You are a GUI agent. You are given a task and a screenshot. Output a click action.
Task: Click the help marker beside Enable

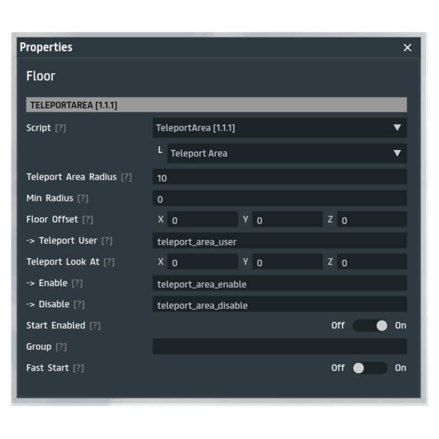pos(77,283)
